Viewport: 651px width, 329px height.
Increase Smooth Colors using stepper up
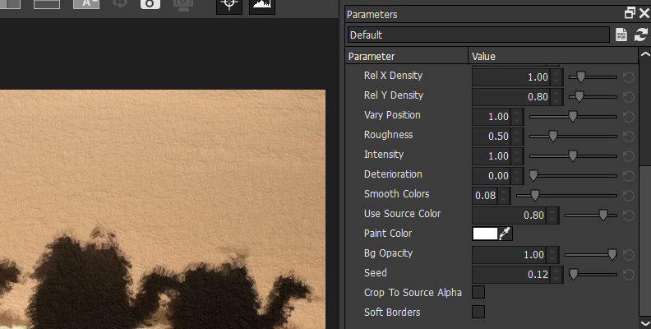coord(504,192)
